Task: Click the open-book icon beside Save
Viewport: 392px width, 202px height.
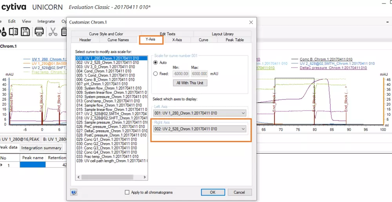Action: [x=14, y=32]
